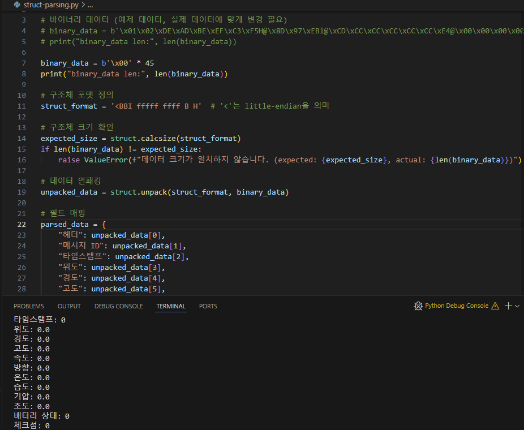Screen dimensions: 524x430
Task: Click terminal output '배터리 상태: 0'
Action: 41,416
